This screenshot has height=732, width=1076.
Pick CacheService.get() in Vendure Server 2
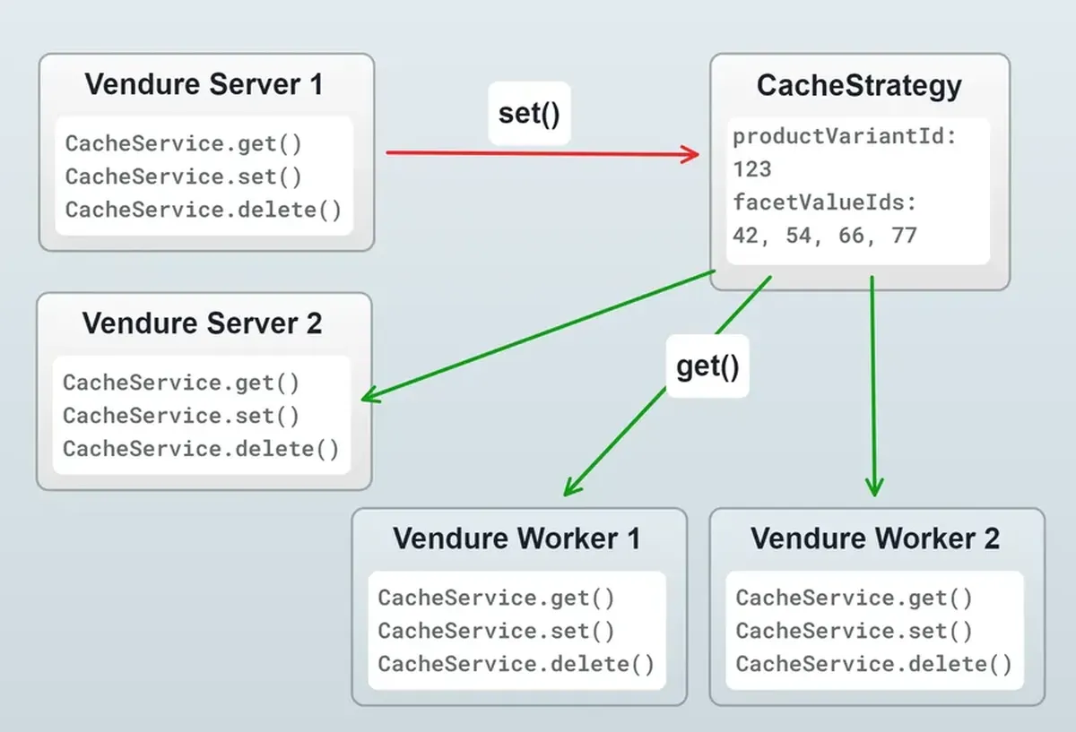(x=181, y=383)
